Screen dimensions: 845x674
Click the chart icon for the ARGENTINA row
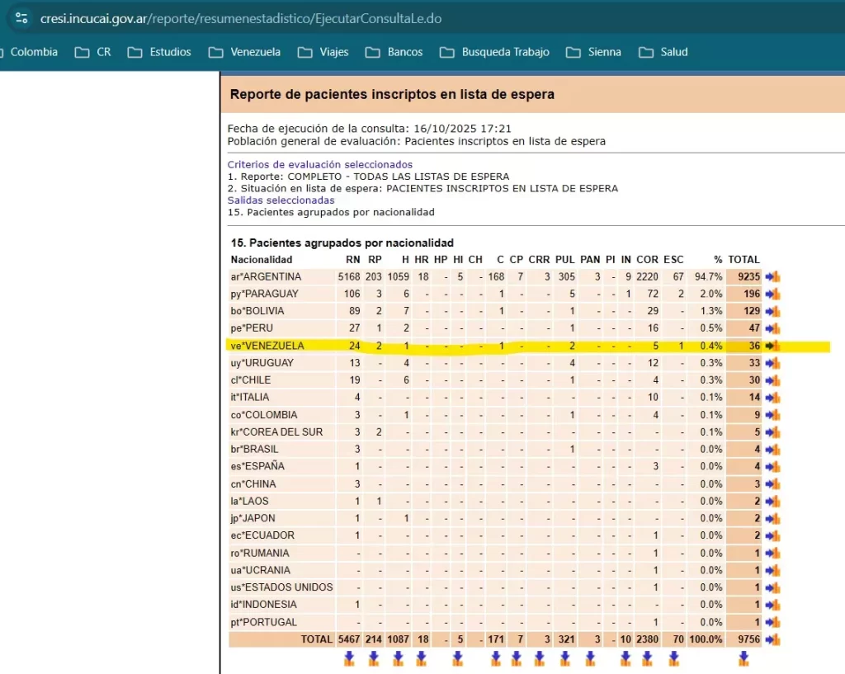click(x=772, y=277)
